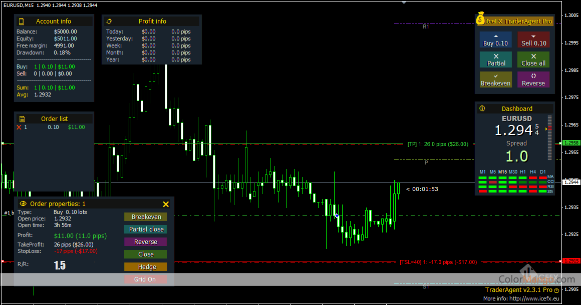Click the down arrow icon on Sell button

point(533,36)
